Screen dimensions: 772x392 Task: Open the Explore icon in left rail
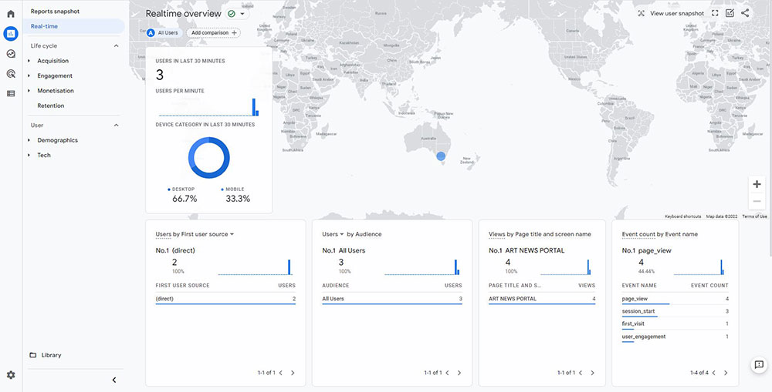[11, 54]
